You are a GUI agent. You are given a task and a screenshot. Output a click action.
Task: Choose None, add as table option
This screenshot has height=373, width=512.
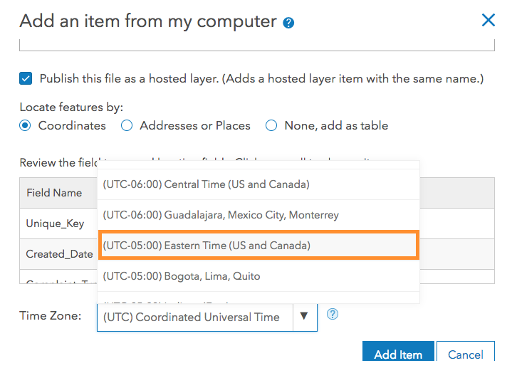click(x=271, y=125)
